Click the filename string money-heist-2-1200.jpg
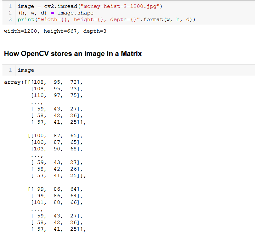 pyautogui.click(x=120, y=6)
